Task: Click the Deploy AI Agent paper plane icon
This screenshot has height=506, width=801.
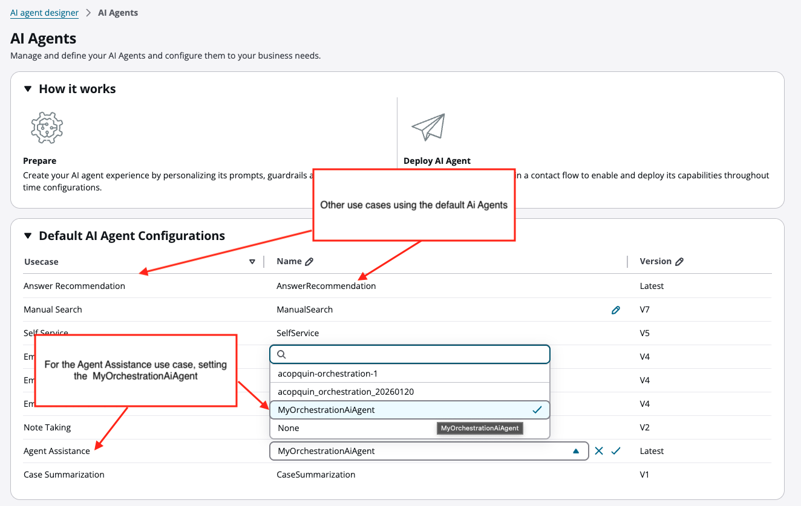Action: pyautogui.click(x=428, y=126)
